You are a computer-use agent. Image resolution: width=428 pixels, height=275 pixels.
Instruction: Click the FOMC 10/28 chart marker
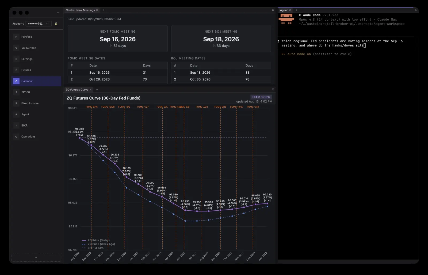pyautogui.click(x=108, y=107)
